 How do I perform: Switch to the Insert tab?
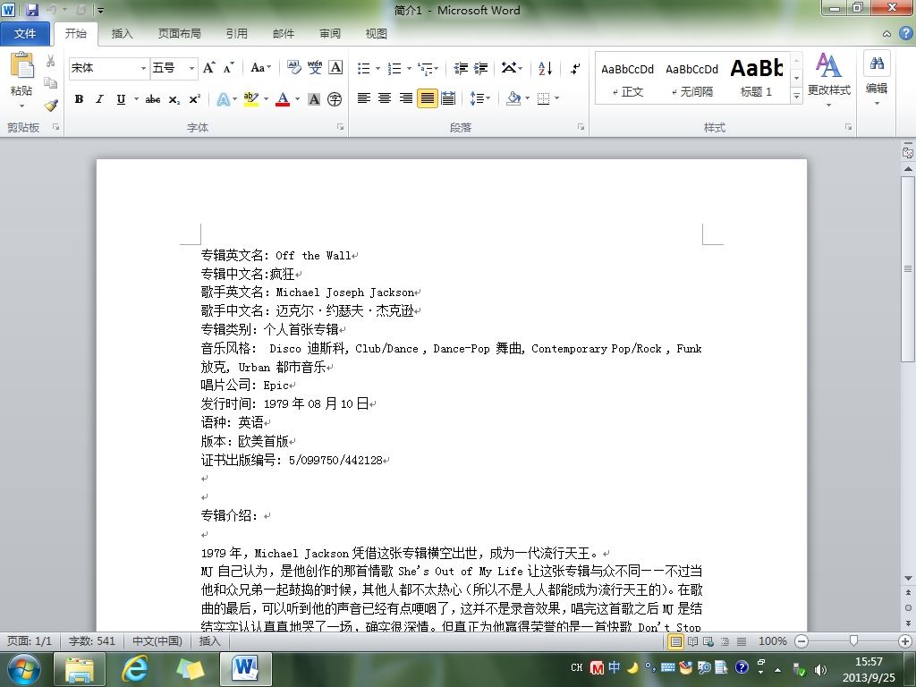(122, 34)
